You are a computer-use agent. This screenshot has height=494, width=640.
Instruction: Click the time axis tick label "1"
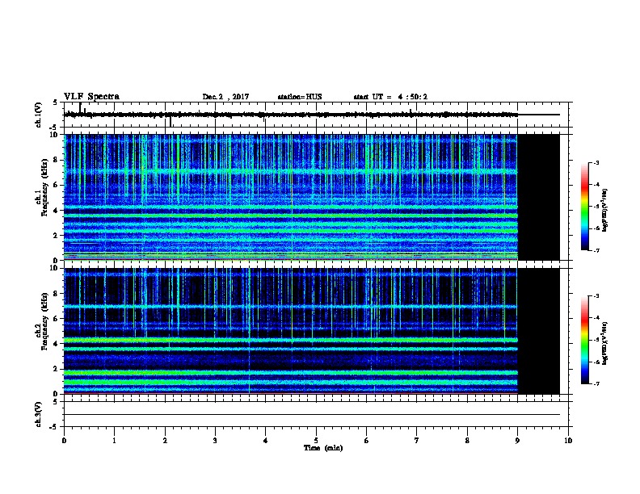[114, 441]
